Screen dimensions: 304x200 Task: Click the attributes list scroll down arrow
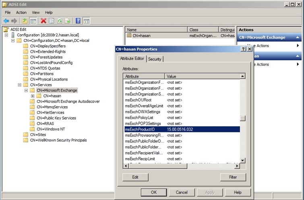click(x=242, y=161)
